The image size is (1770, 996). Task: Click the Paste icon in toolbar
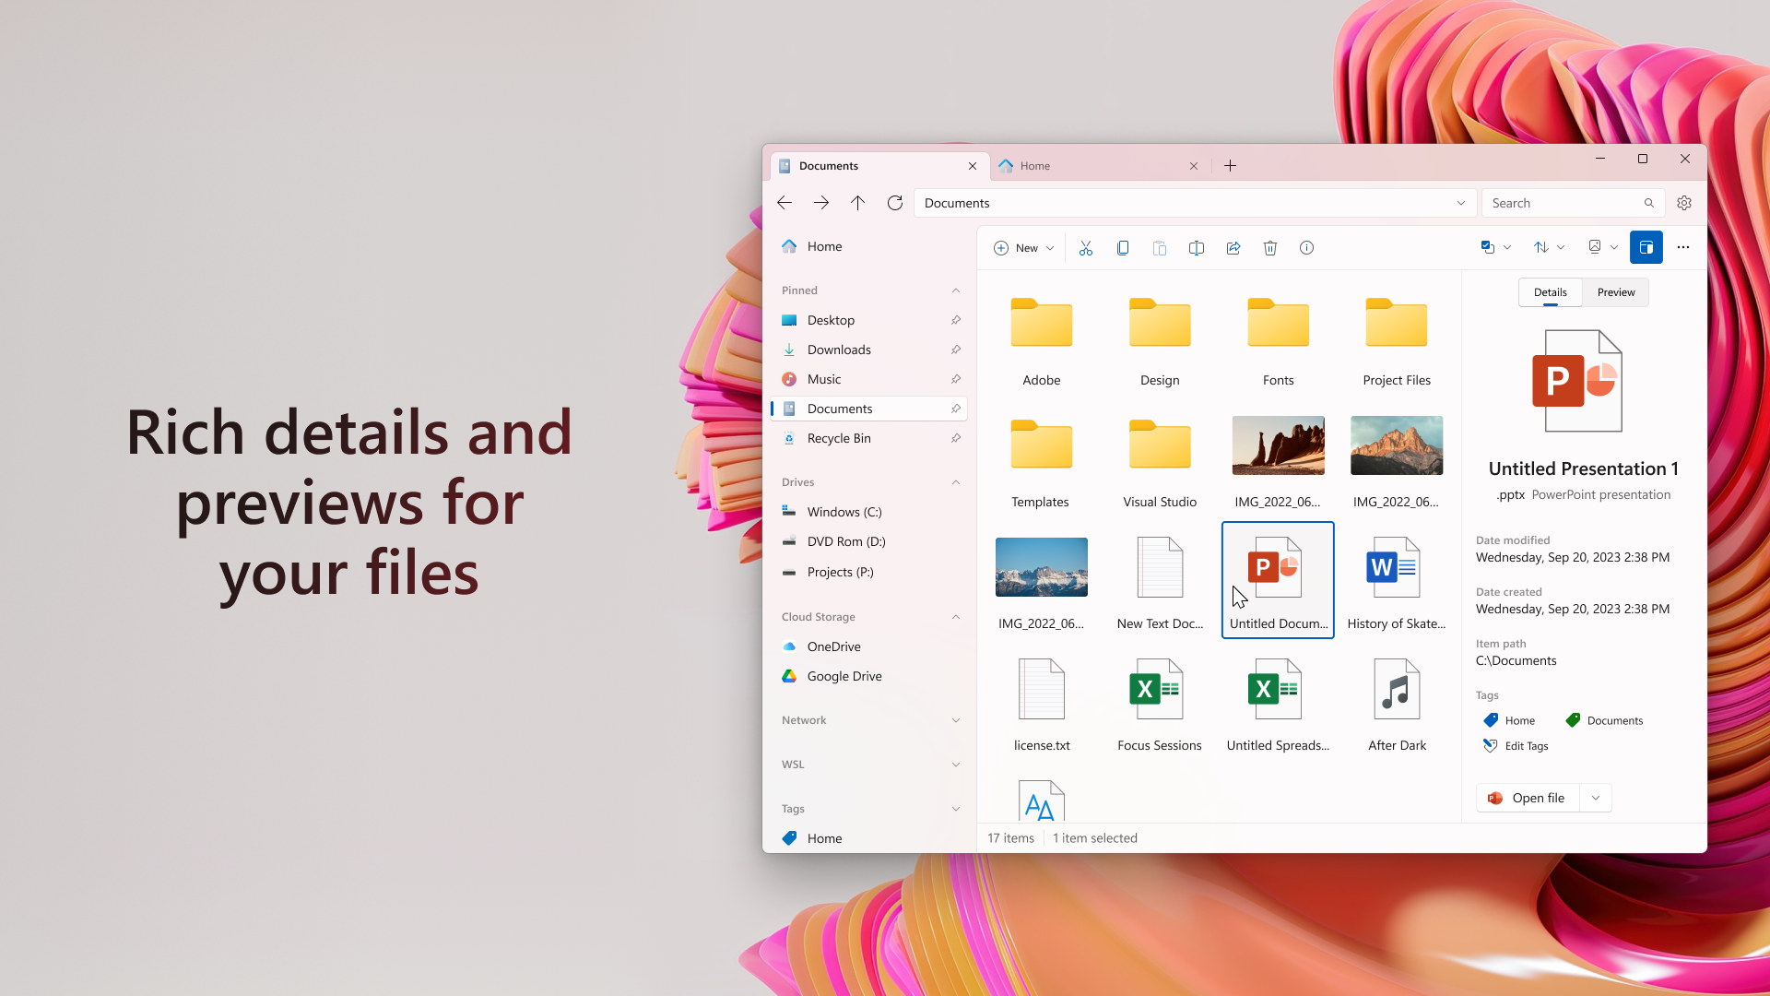click(x=1159, y=248)
